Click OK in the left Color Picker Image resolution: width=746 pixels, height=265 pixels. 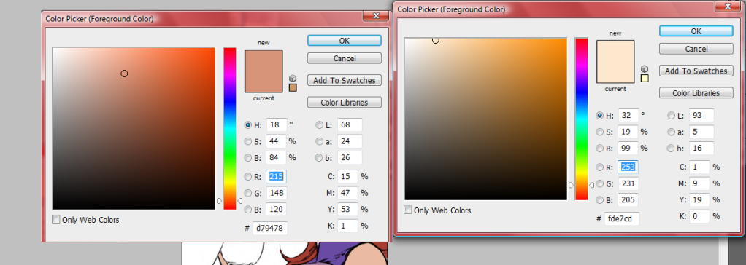click(345, 40)
